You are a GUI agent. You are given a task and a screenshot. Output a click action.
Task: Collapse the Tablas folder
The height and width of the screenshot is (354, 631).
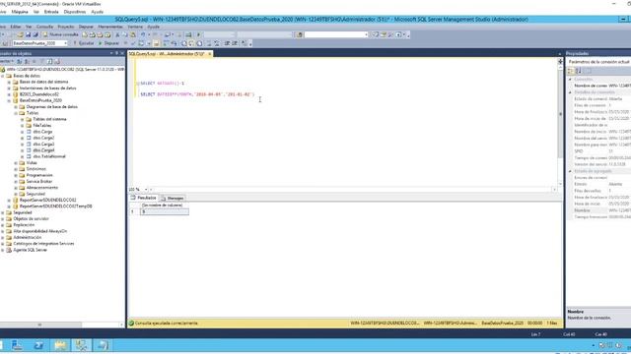click(16, 113)
